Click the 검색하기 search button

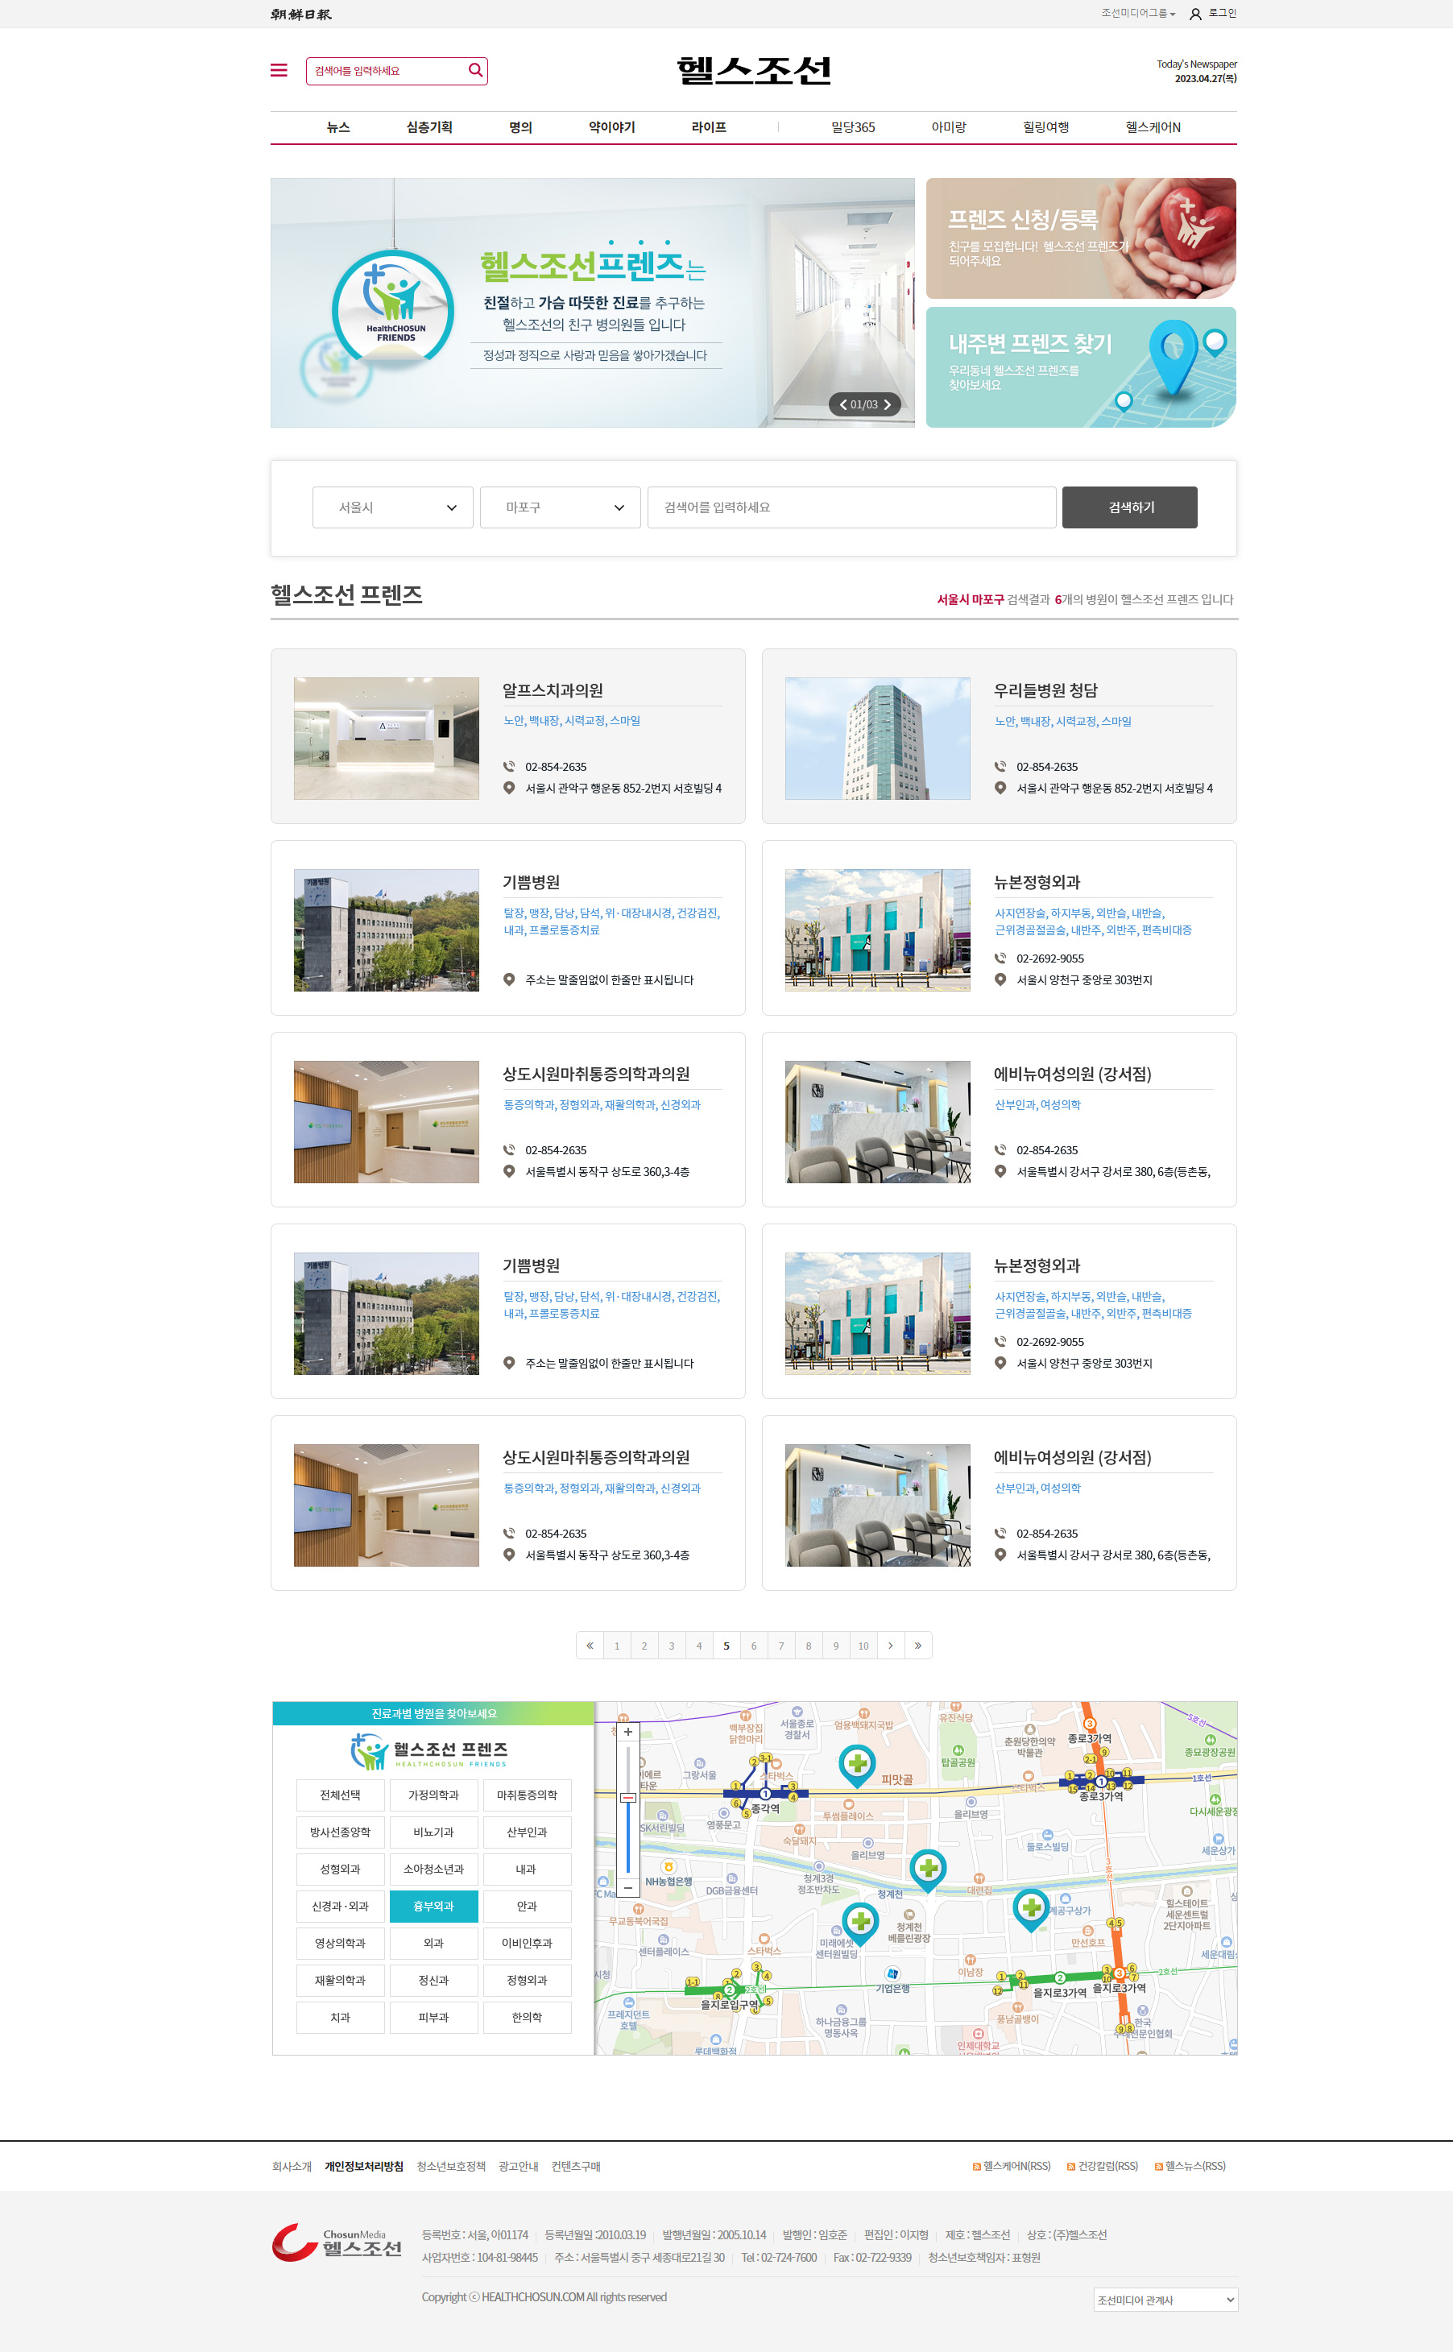point(1129,507)
